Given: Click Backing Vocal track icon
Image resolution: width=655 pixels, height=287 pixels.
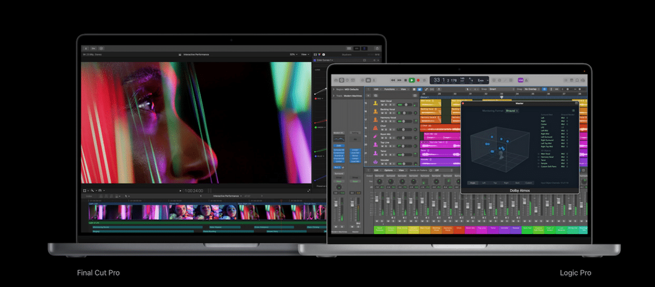Looking at the screenshot, I should point(376,111).
